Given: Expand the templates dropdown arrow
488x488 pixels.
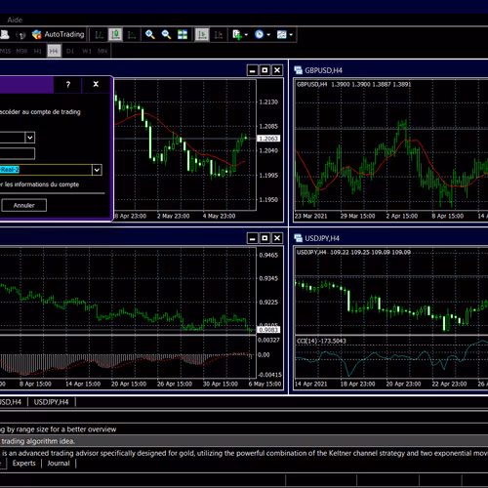Looking at the screenshot, I should coord(291,34).
